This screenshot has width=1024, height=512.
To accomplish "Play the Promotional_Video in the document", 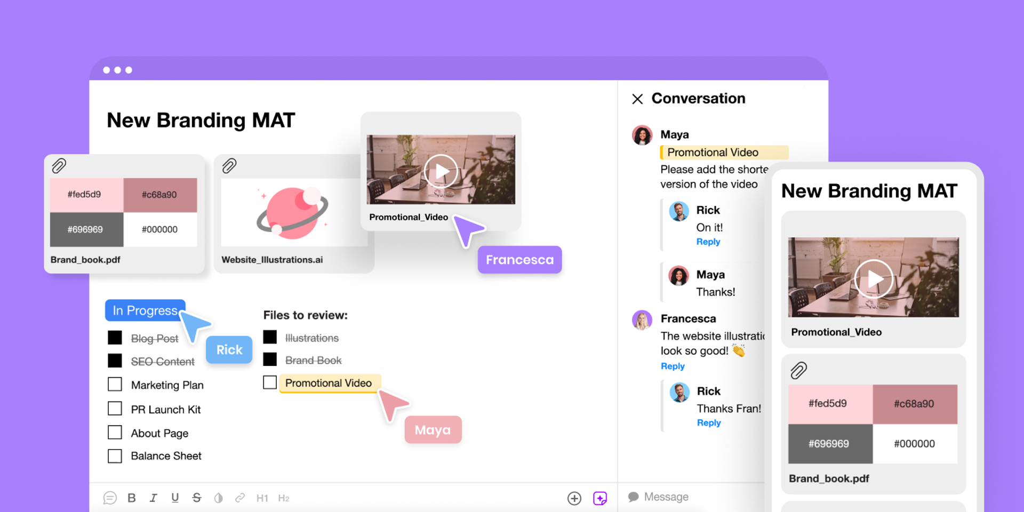I will pyautogui.click(x=441, y=171).
